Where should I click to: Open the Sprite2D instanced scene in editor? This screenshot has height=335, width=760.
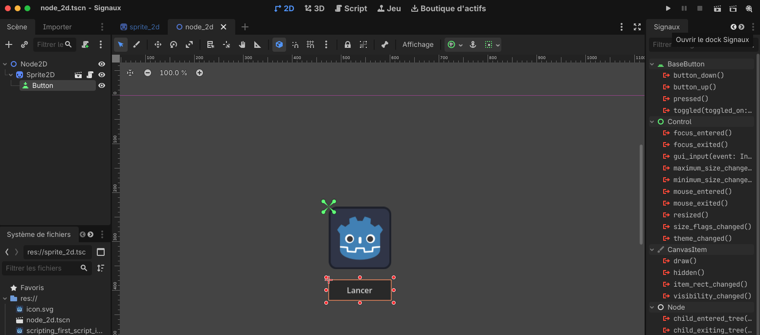tap(78, 75)
